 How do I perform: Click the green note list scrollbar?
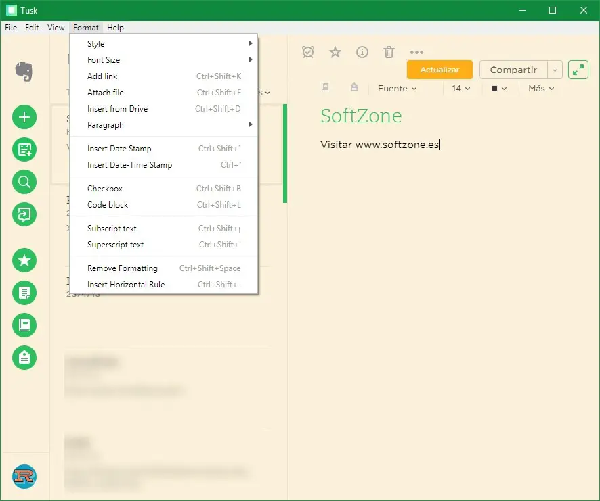(285, 153)
